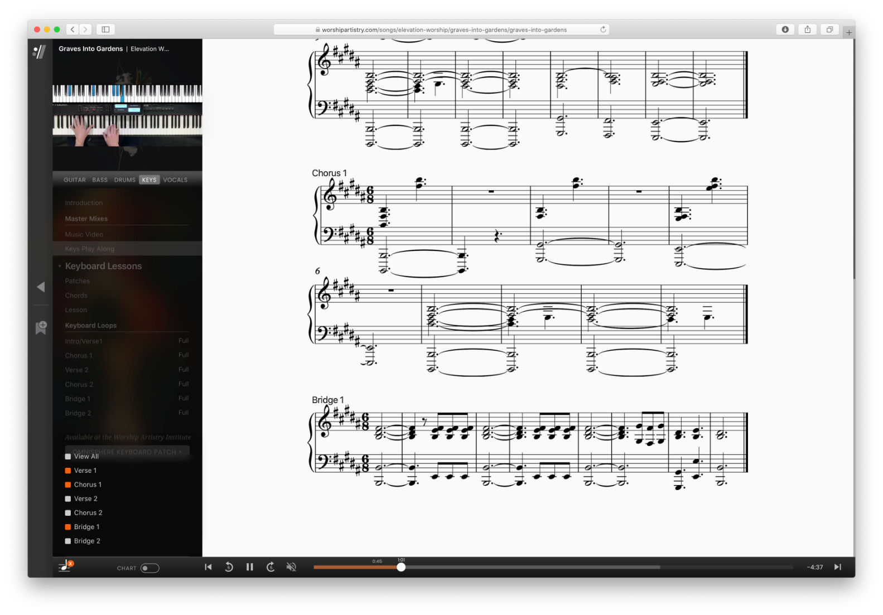
Task: Check the View All checkbox
Action: coord(68,457)
